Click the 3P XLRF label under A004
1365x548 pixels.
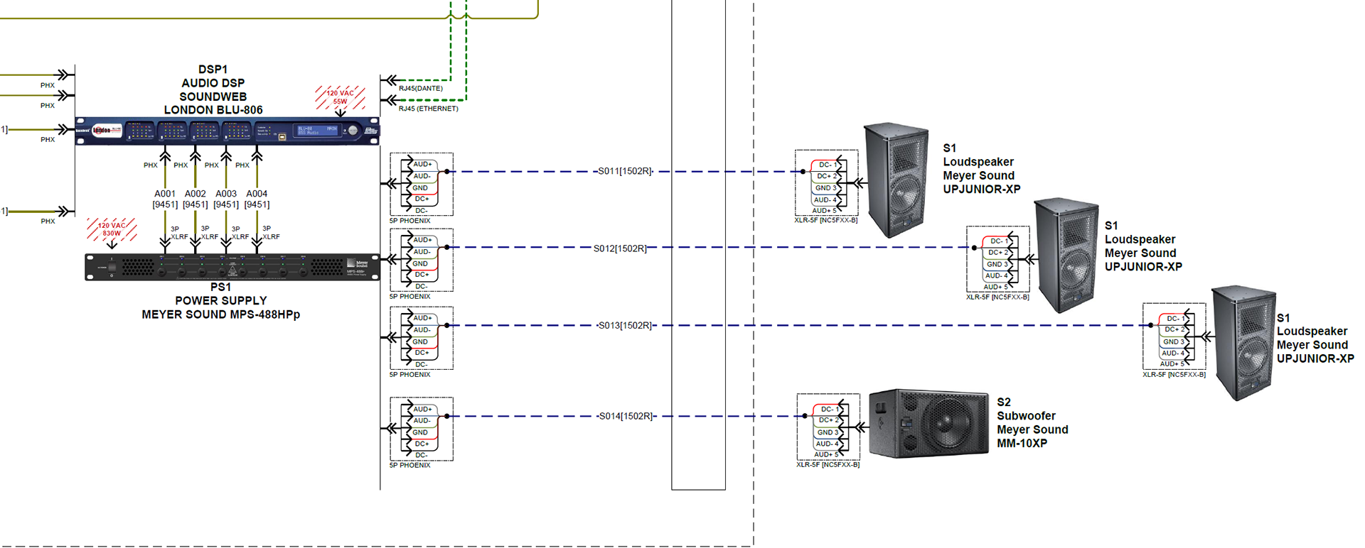tap(271, 233)
